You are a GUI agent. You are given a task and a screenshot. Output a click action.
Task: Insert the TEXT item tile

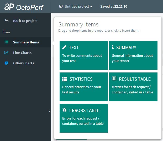(x=84, y=55)
